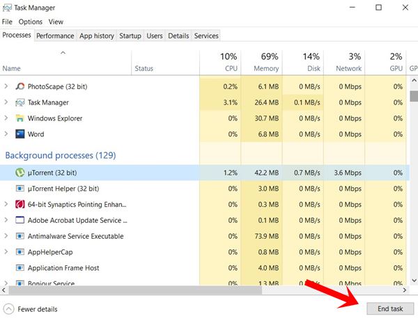Click the 3.1% CPU value for Task Manager
The image size is (418, 321).
[x=231, y=102]
